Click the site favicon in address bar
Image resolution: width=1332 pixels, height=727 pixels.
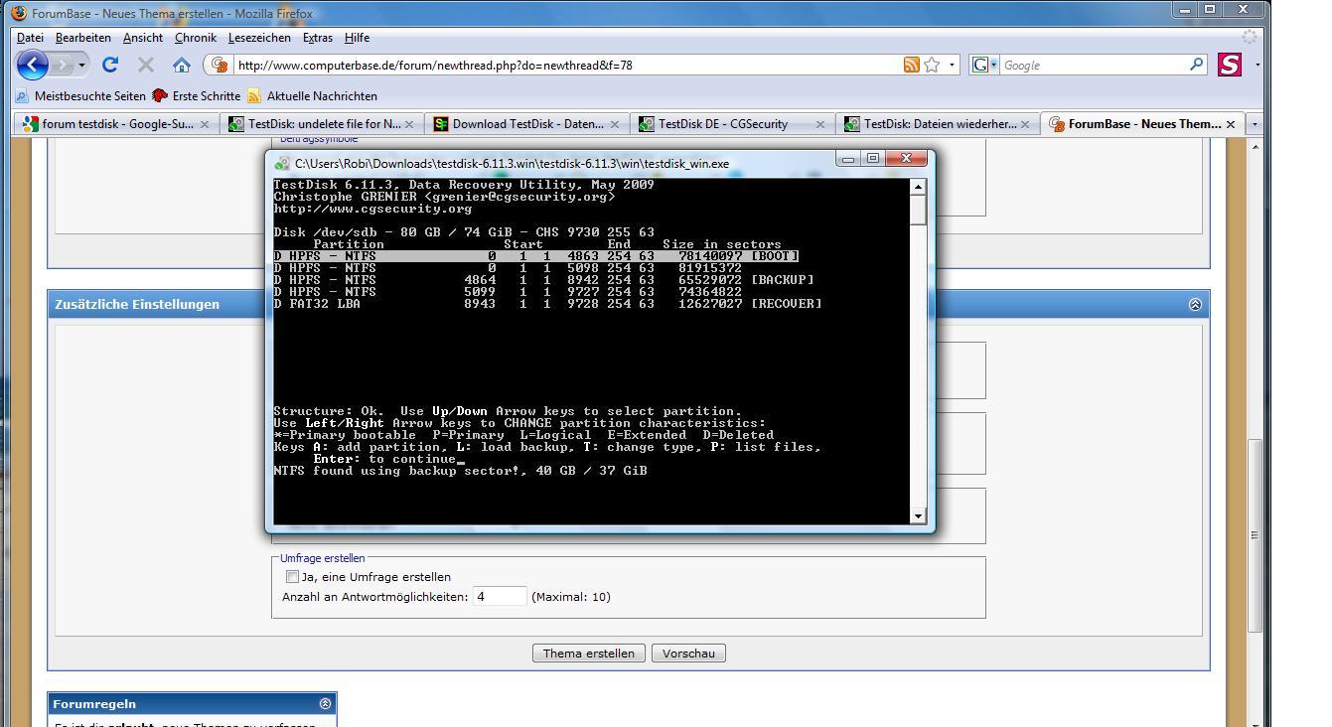pyautogui.click(x=221, y=65)
